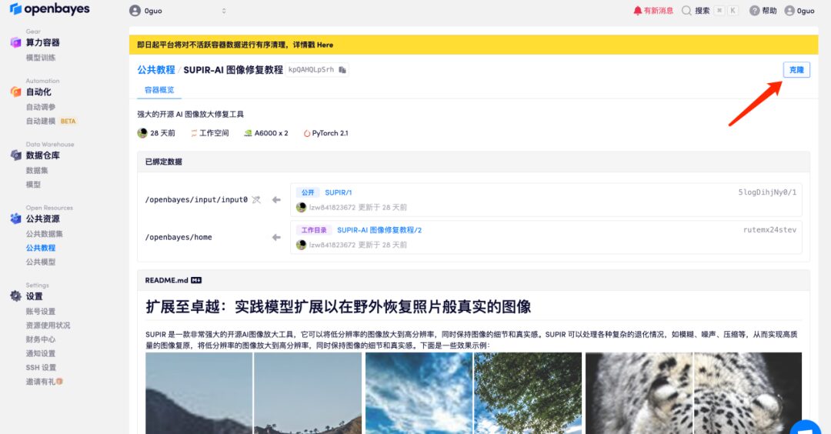Open the SUPIR/1 dataset link
Screen dimensions: 831x434
point(338,192)
